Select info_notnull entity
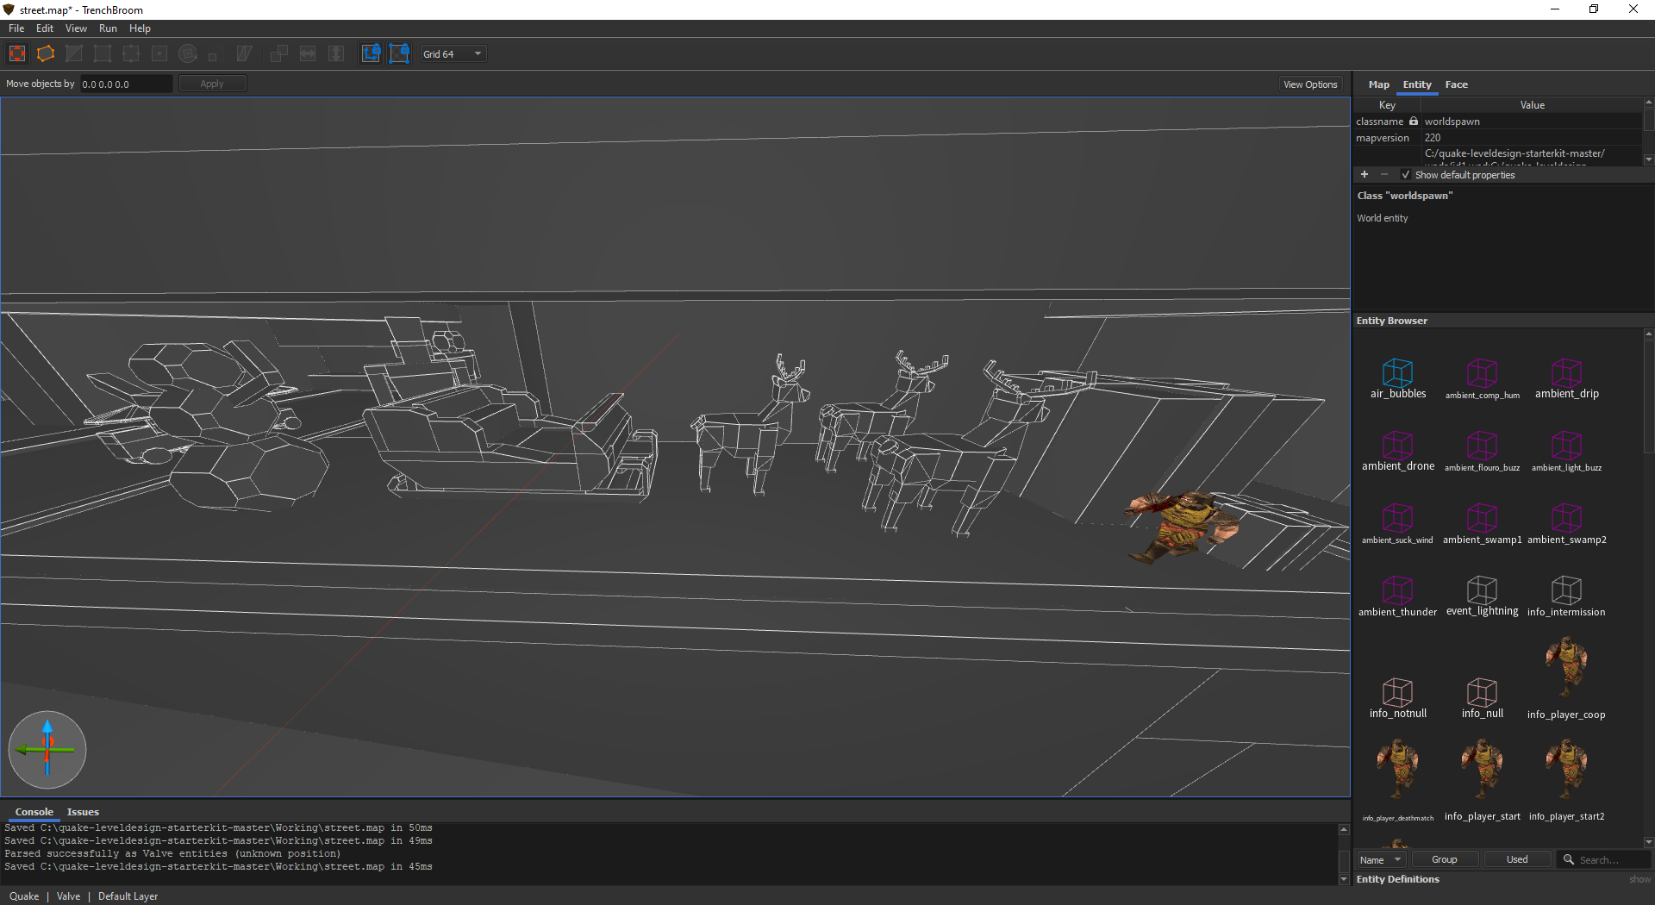 tap(1398, 696)
